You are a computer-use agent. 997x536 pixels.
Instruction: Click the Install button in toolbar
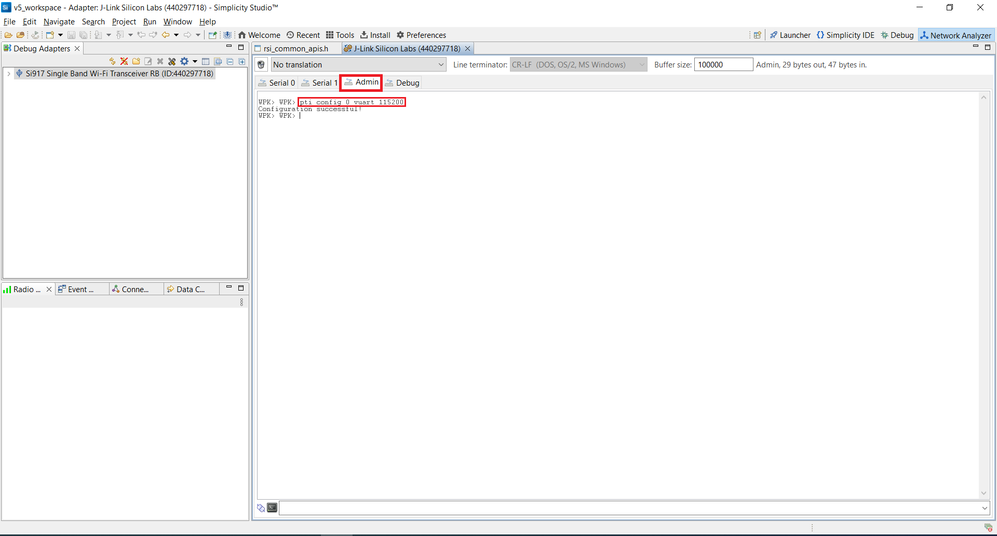click(375, 35)
